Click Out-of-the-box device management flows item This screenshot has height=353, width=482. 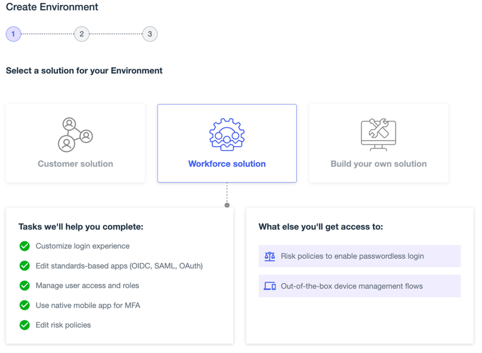352,286
